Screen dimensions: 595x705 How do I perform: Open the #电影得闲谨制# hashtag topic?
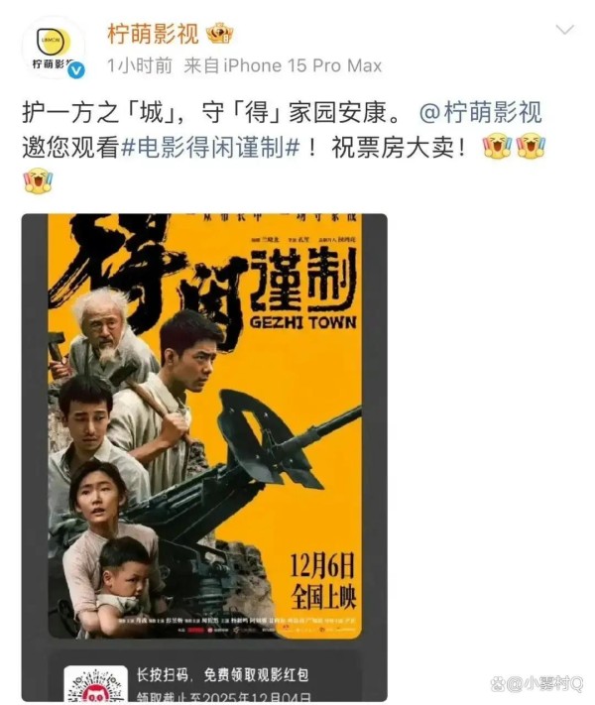click(x=210, y=148)
